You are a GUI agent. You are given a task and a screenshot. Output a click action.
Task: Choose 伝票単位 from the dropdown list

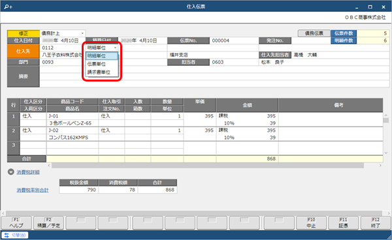click(x=102, y=64)
